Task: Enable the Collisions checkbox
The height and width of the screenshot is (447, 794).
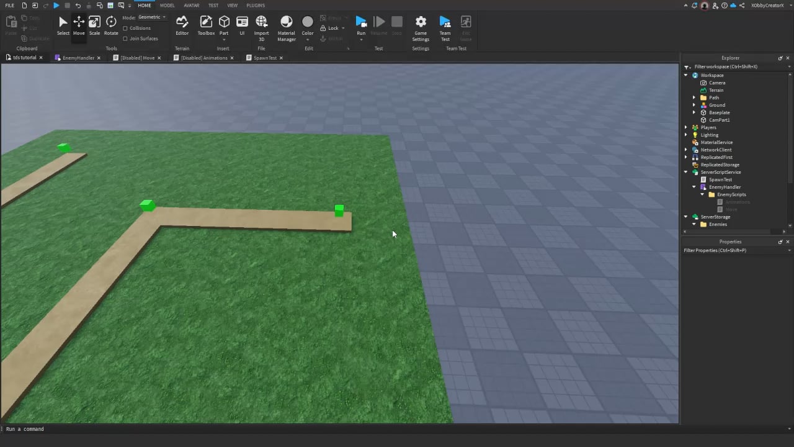Action: point(125,29)
